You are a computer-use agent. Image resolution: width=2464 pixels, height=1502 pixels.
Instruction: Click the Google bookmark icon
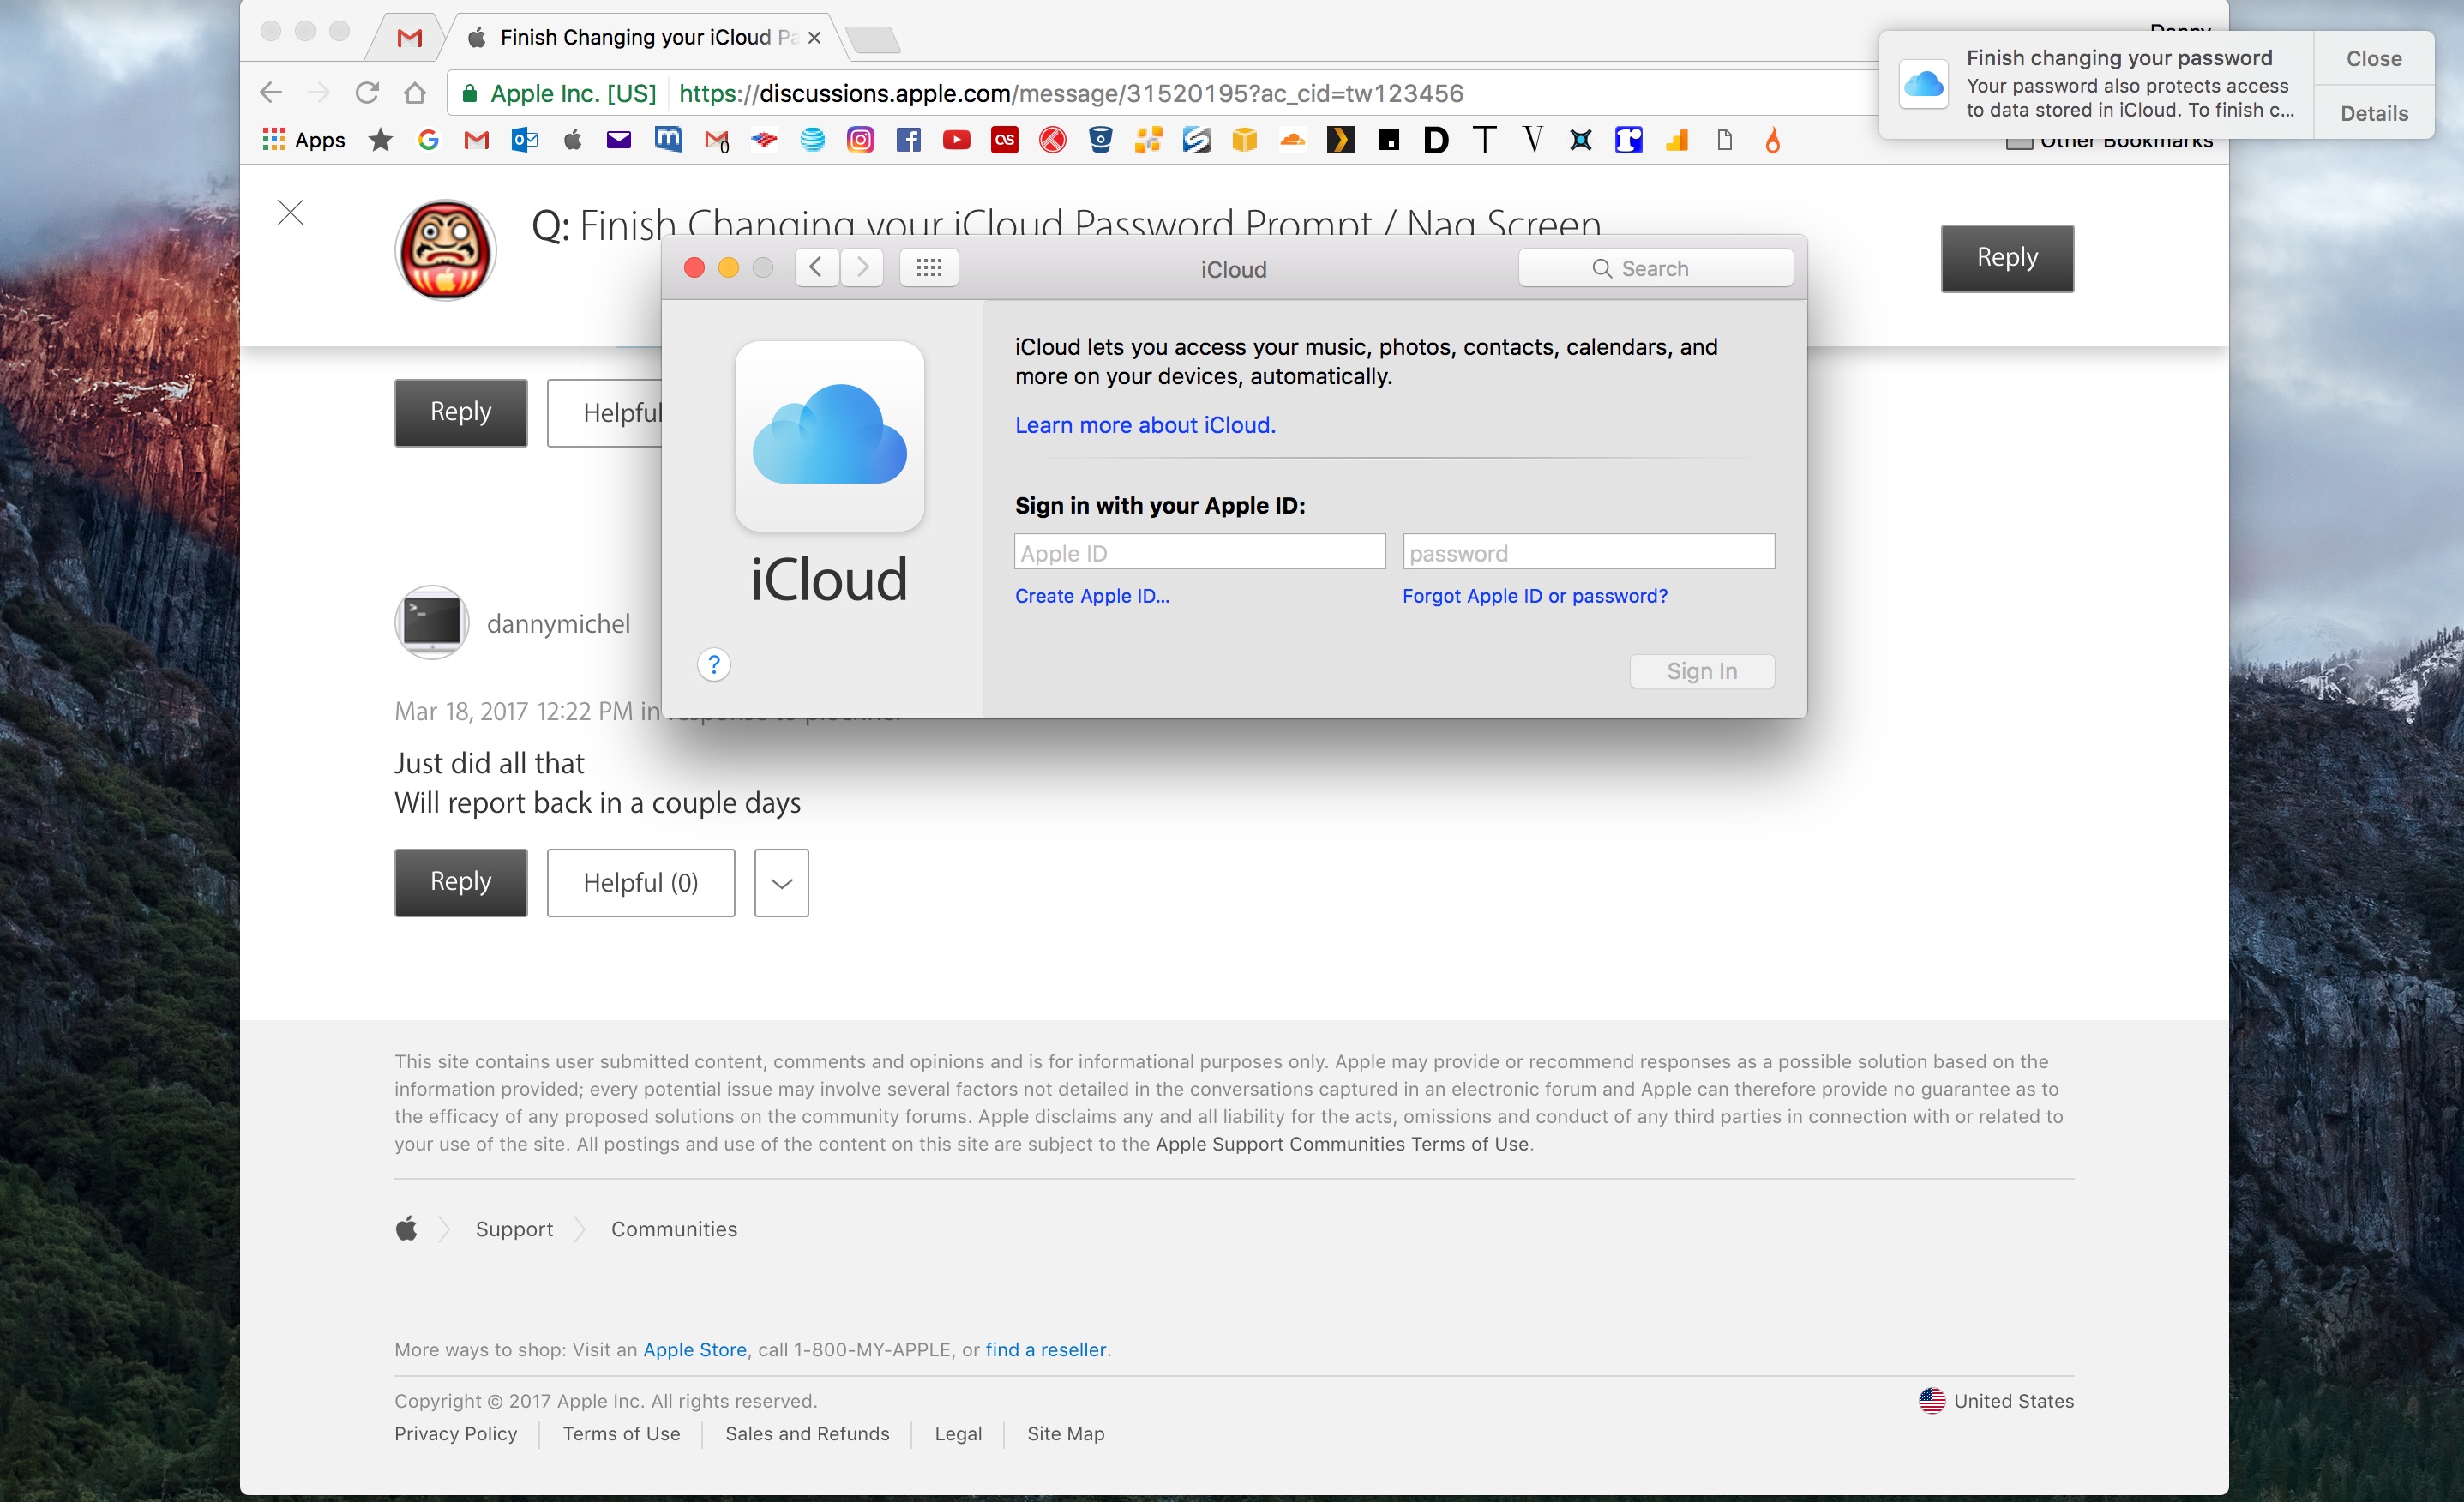(428, 140)
